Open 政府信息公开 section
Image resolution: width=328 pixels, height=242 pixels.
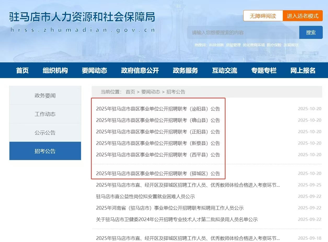pyautogui.click(x=140, y=70)
